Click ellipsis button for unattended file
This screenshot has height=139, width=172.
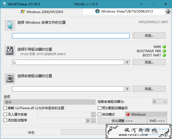coord(93,115)
